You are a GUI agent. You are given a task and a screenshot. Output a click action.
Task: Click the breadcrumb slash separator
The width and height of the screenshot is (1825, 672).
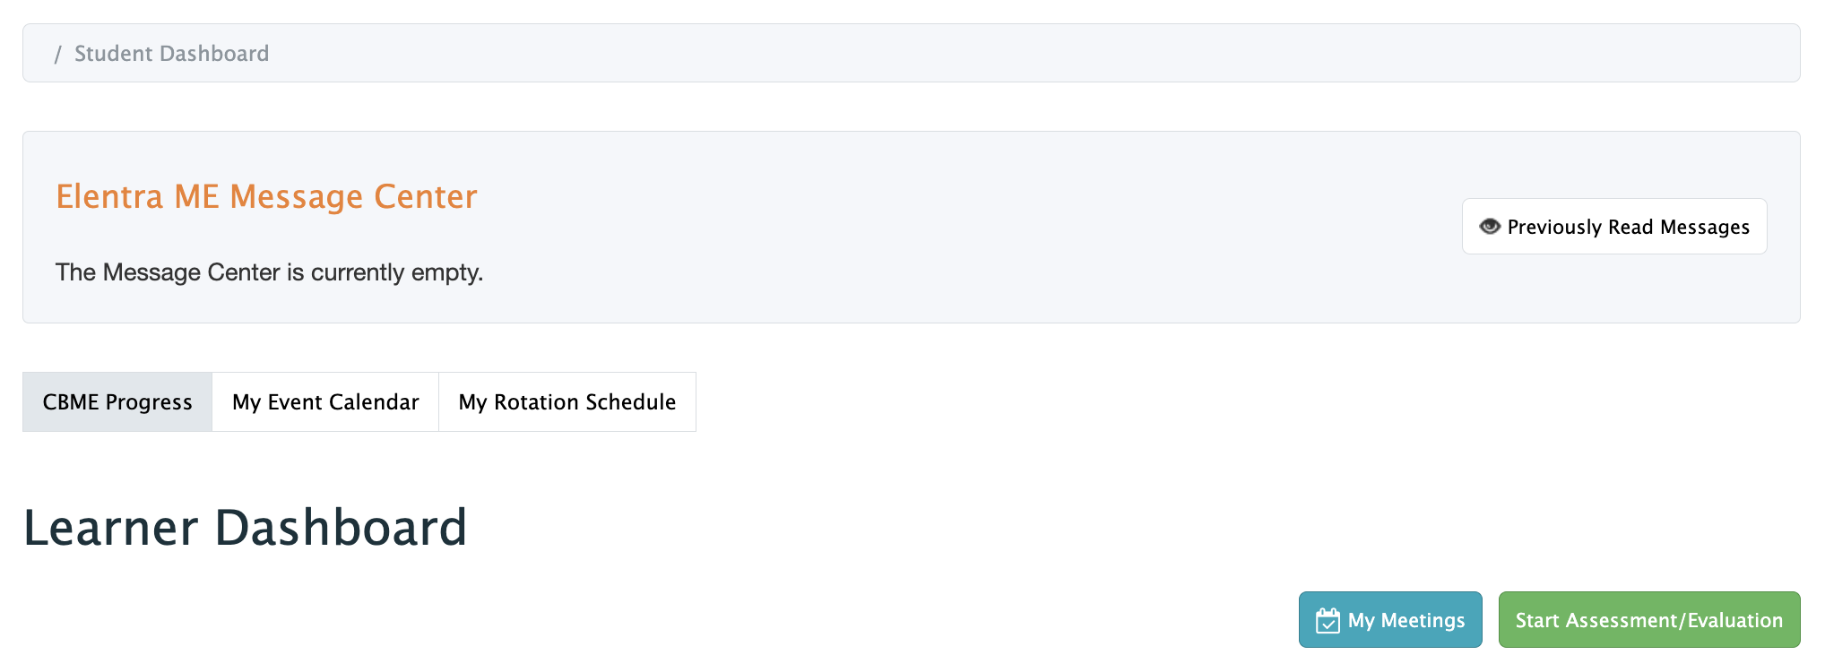pyautogui.click(x=57, y=55)
